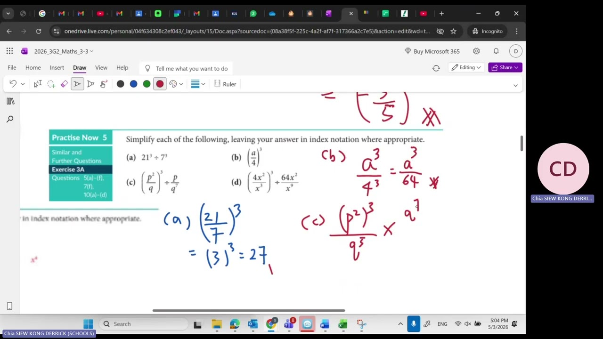Open Excel from the taskbar
This screenshot has height=339, width=603.
pos(342,324)
